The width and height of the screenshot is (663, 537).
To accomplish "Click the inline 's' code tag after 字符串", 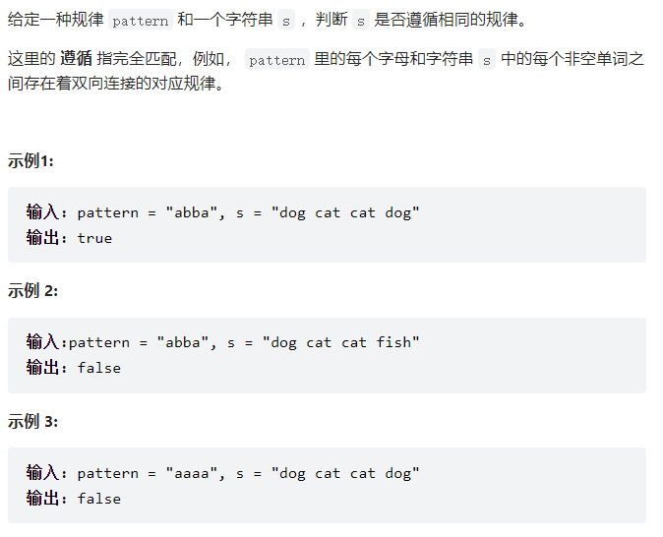I will [286, 20].
